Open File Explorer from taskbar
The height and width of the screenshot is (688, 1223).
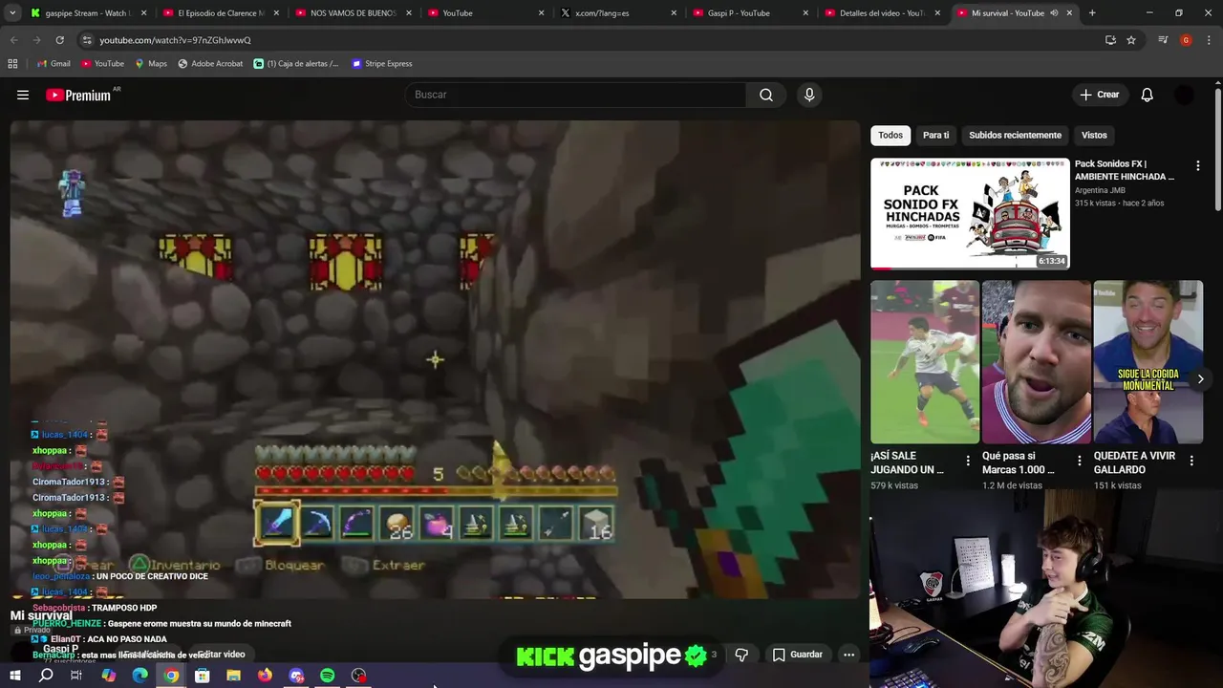tap(233, 676)
